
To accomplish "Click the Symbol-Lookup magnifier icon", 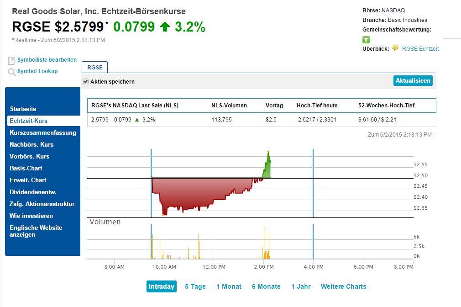I will (11, 72).
